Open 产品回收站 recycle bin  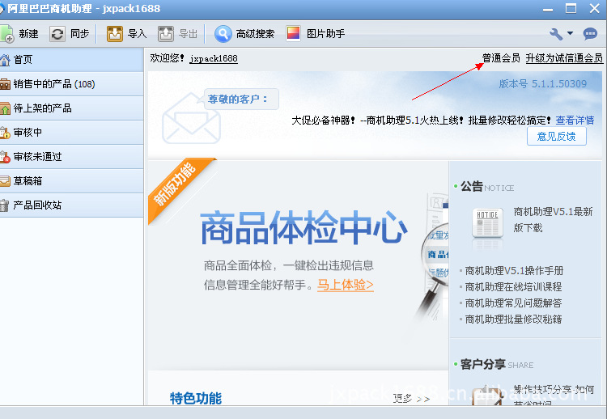[71, 205]
